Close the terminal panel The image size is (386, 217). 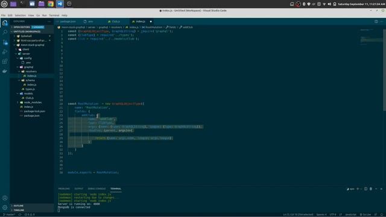pyautogui.click(x=381, y=189)
